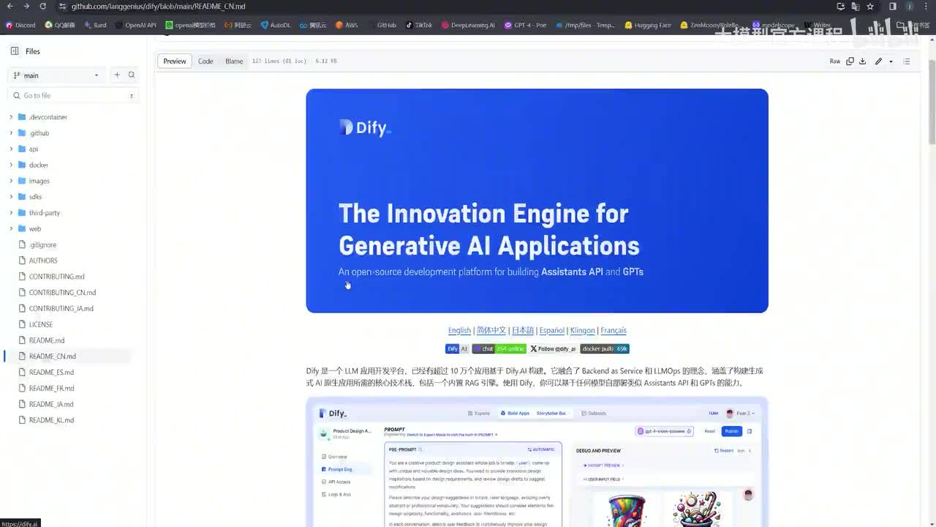Expand the docker folder

(x=11, y=165)
